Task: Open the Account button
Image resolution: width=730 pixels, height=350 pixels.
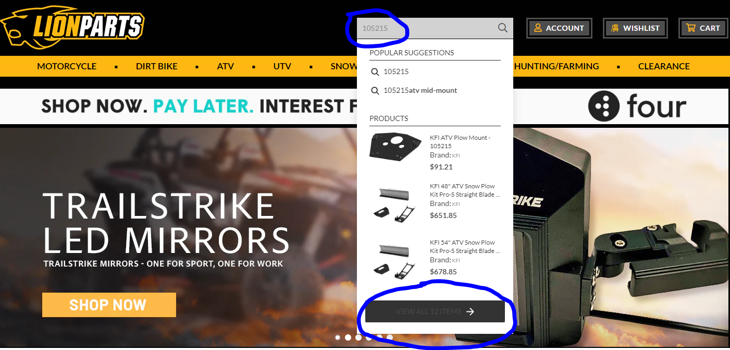Action: [559, 28]
